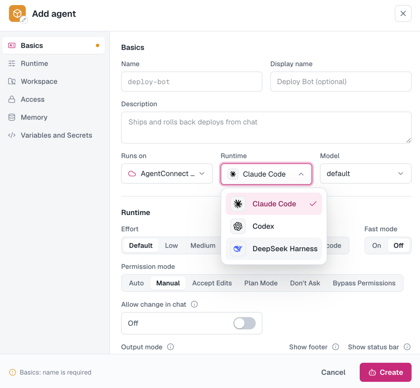Viewport: 420px width, 388px height.
Task: Click info icon beside Allow change in chat
Action: pyautogui.click(x=194, y=304)
